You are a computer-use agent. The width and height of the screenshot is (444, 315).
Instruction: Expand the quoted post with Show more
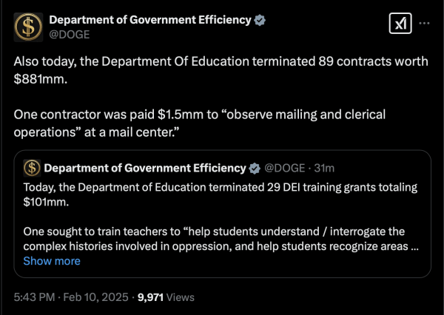coord(52,261)
